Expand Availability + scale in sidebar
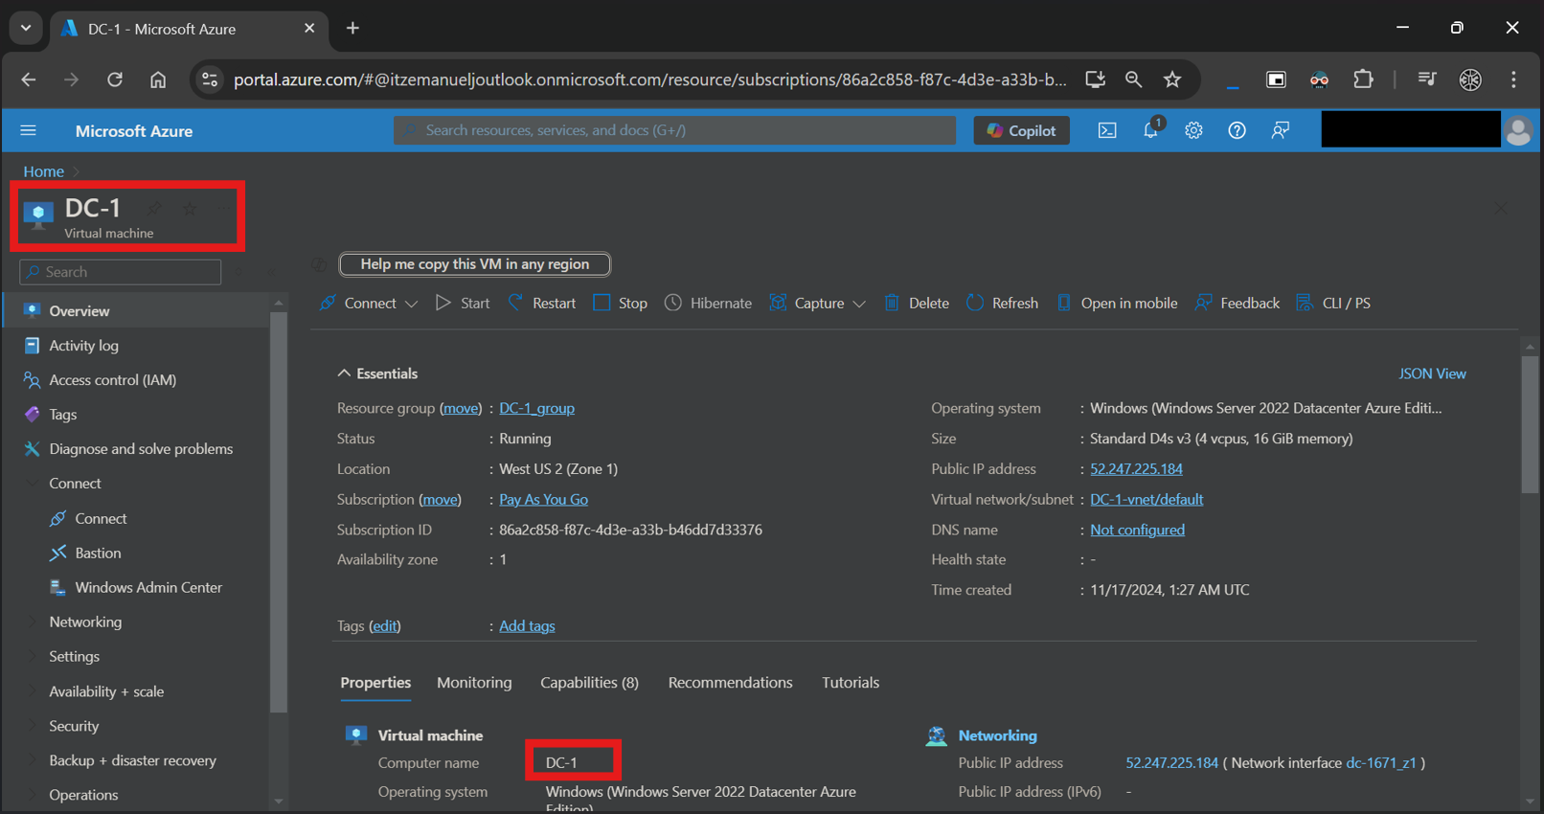This screenshot has width=1544, height=814. click(x=33, y=691)
